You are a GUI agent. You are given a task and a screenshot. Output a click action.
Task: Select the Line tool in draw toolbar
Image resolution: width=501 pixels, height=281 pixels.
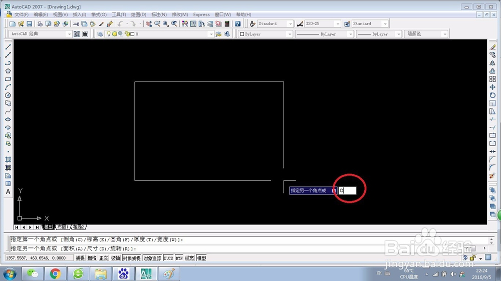[x=8, y=47]
